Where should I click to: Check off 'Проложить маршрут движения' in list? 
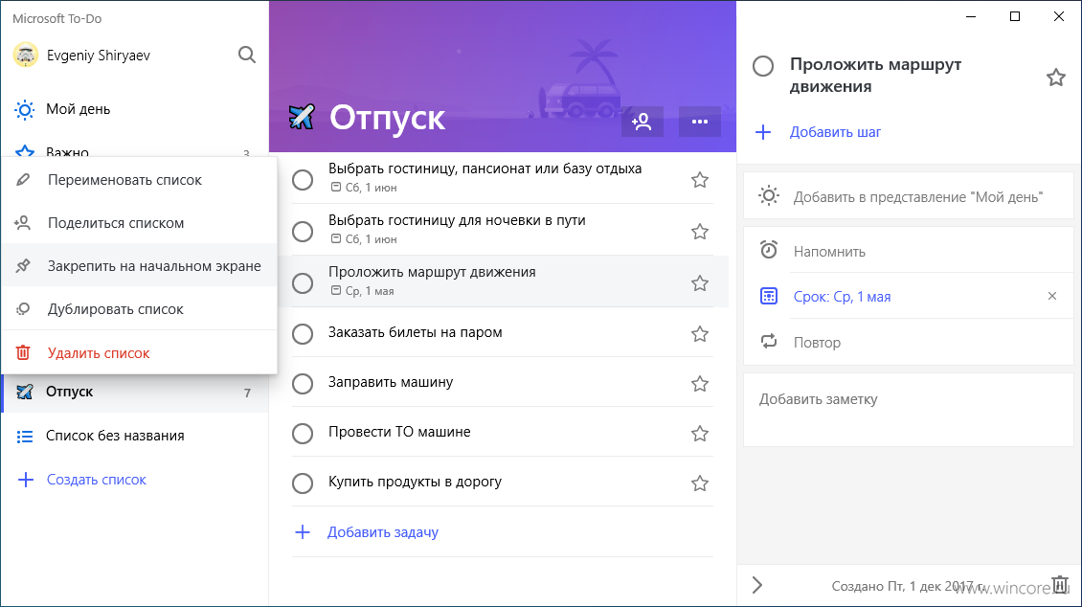click(303, 283)
